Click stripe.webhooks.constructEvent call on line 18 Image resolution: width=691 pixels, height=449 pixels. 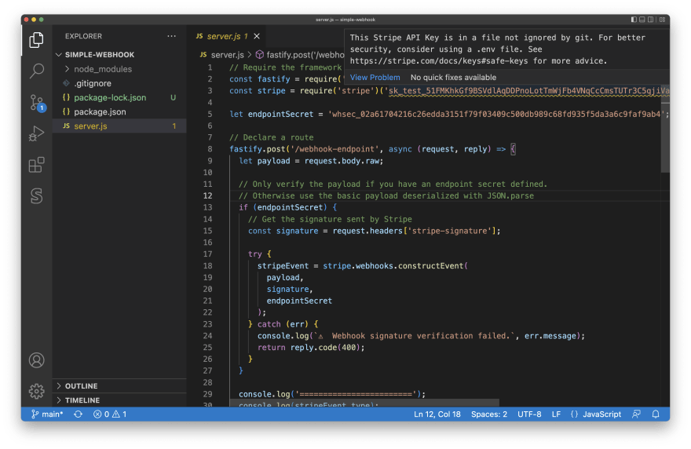tap(395, 265)
